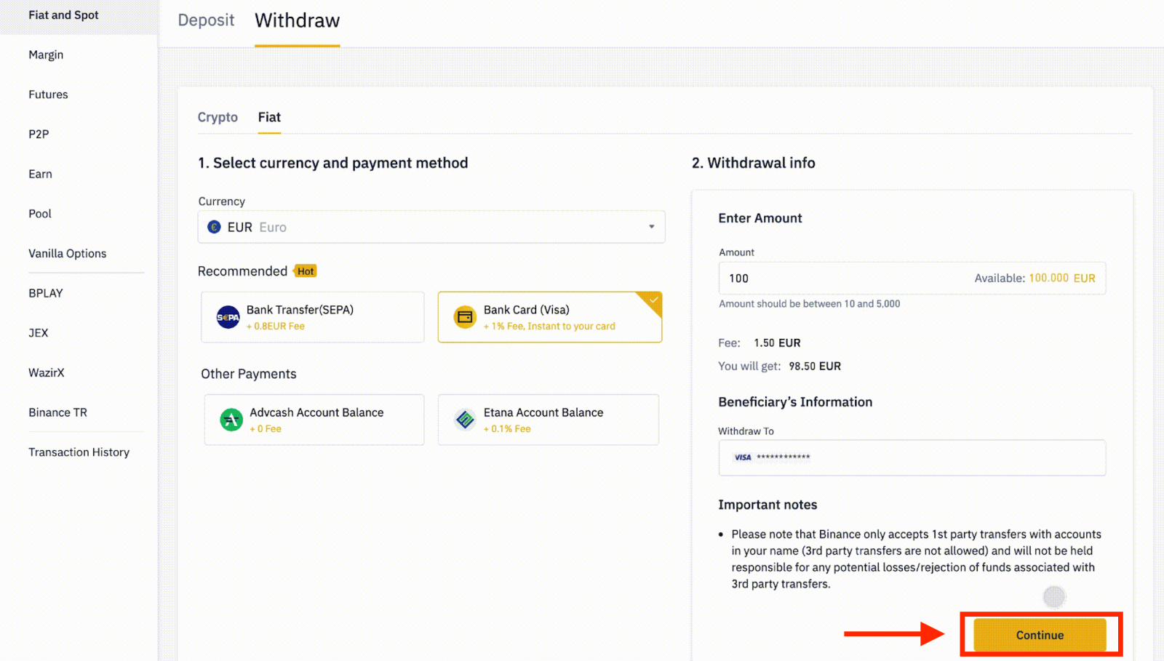Click the Advcash green icon

tap(230, 420)
